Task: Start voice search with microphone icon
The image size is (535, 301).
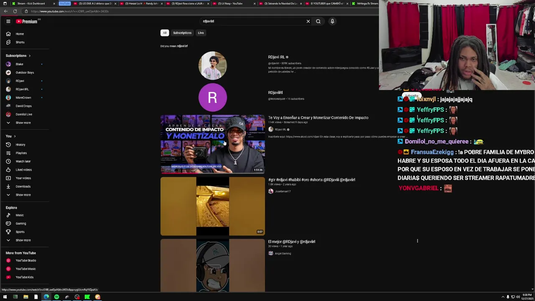Action: pos(332,21)
